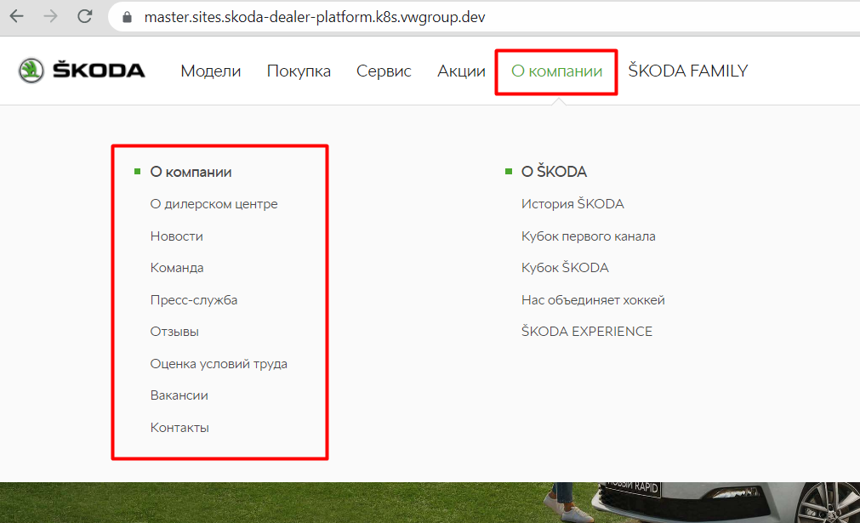Go to Контакты
Image resolution: width=860 pixels, height=523 pixels.
tap(179, 428)
